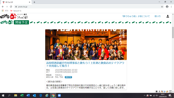The image size is (174, 98).
Task: Open the Windows Start menu
Action: [x=3, y=96]
